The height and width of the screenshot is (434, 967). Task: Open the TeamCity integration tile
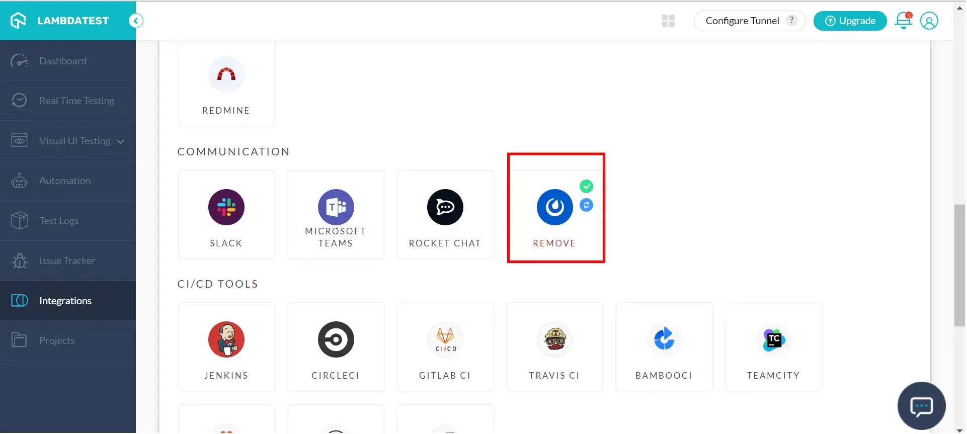773,347
